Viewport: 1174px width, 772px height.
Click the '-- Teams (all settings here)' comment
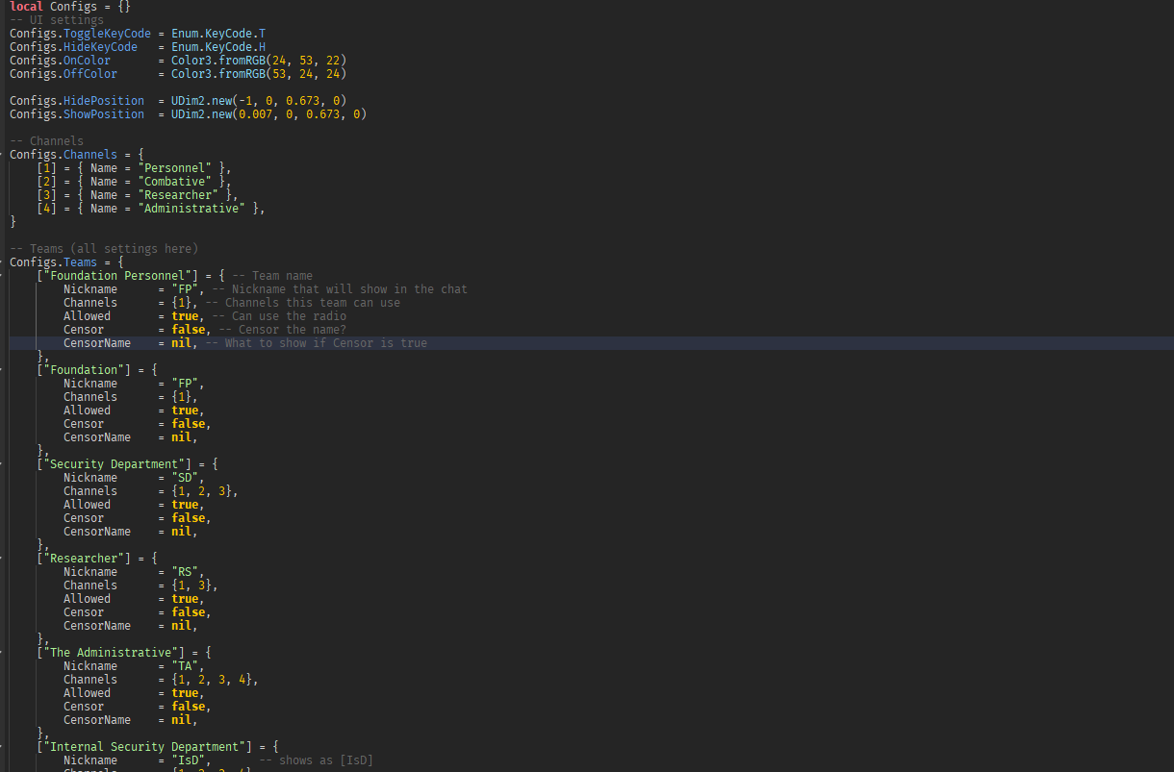pyautogui.click(x=104, y=249)
